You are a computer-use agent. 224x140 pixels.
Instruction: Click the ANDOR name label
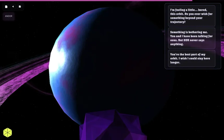click(x=9, y=16)
